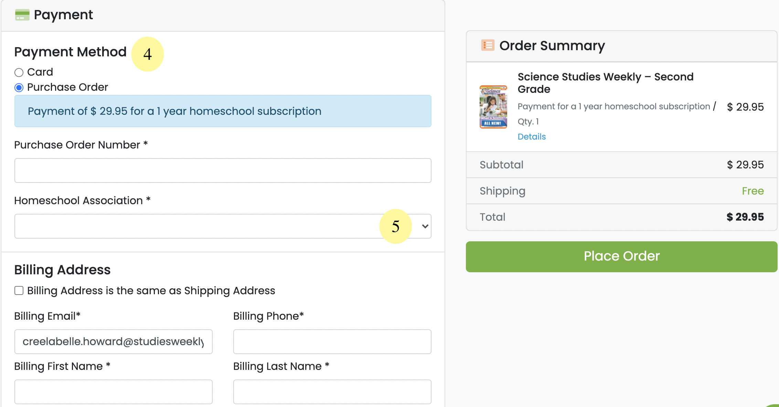Expand the Homeschool Association dropdown arrow

(x=425, y=226)
